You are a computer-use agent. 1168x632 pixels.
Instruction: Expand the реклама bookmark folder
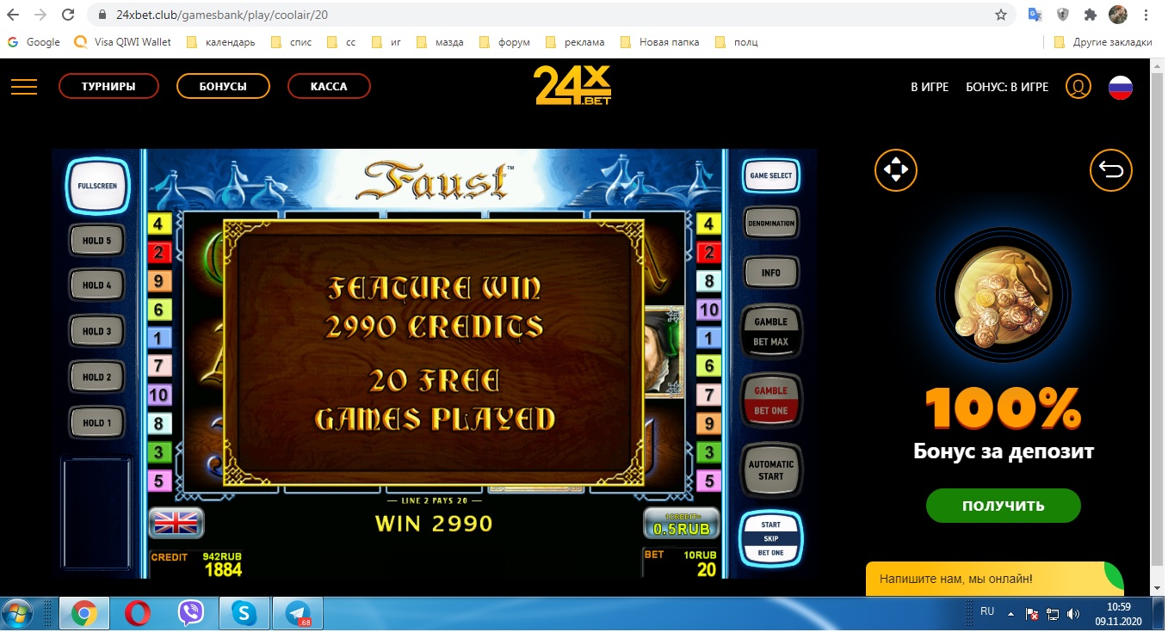(576, 42)
